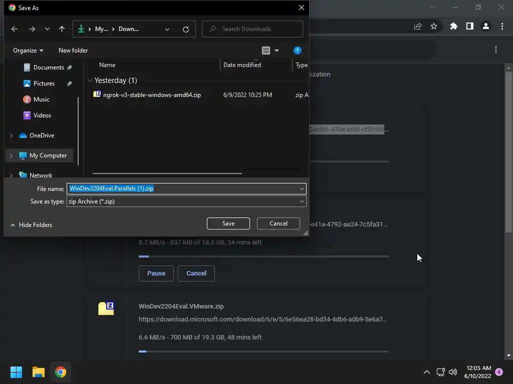
Task: Click WinDev2204Eval.VMware.zip file name
Action: [x=181, y=306]
